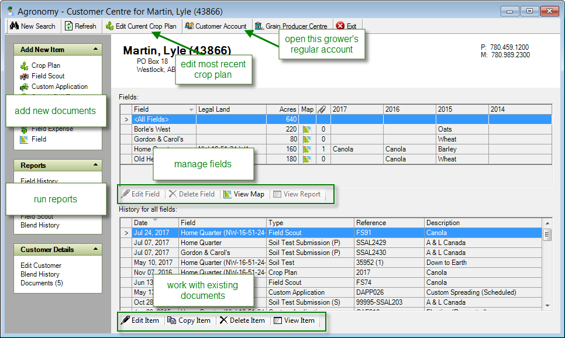Select May 10, 2017 Soil Test row
This screenshot has width=565, height=338.
coord(331,263)
